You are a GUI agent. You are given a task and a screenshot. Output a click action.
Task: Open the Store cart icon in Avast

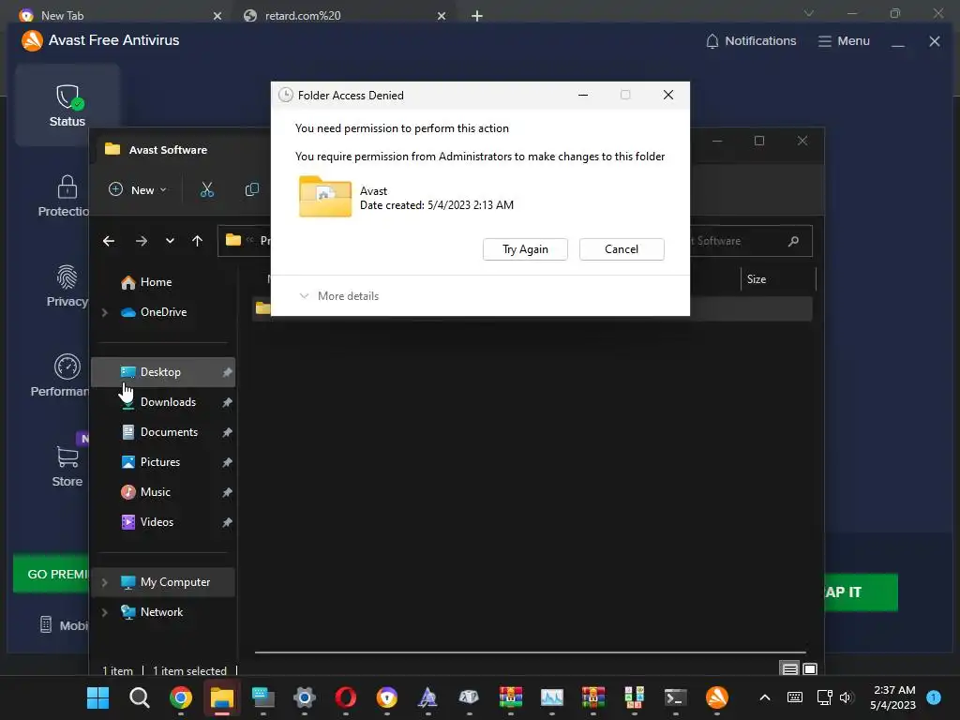(67, 457)
